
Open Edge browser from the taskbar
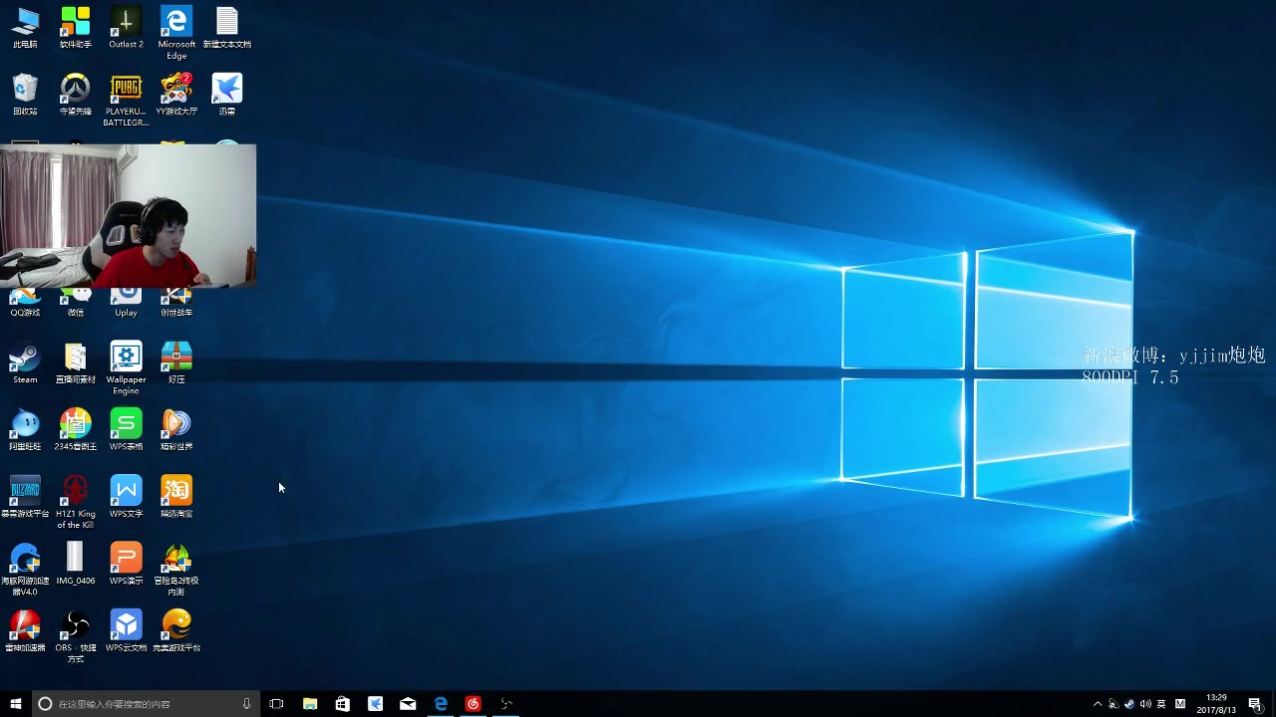click(441, 703)
